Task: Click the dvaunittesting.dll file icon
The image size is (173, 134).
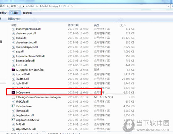Action: point(13,42)
